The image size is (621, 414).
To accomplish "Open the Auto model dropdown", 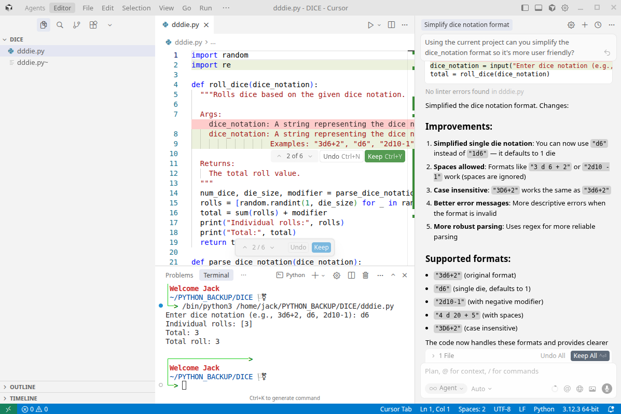I will coord(481,389).
